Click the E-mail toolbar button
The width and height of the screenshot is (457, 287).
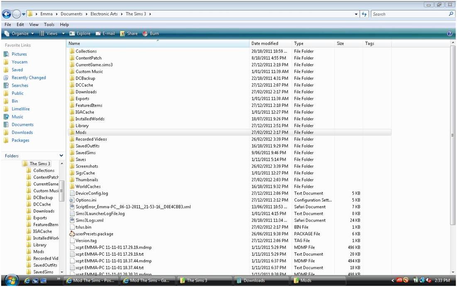pyautogui.click(x=105, y=34)
